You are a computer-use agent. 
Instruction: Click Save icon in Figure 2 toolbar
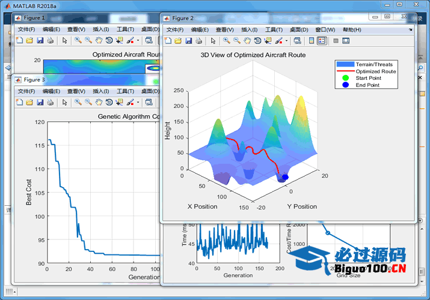pyautogui.click(x=189, y=41)
